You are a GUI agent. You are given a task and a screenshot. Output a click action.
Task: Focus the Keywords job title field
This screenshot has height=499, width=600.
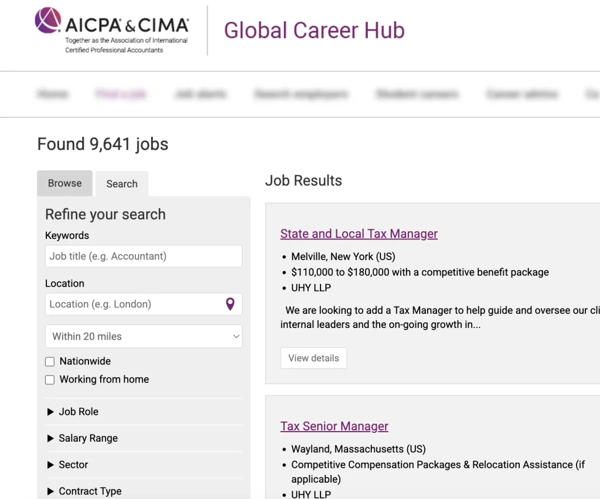tap(144, 256)
